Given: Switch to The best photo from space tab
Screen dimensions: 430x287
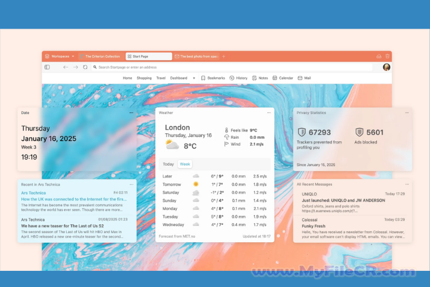Looking at the screenshot, I should pos(196,56).
